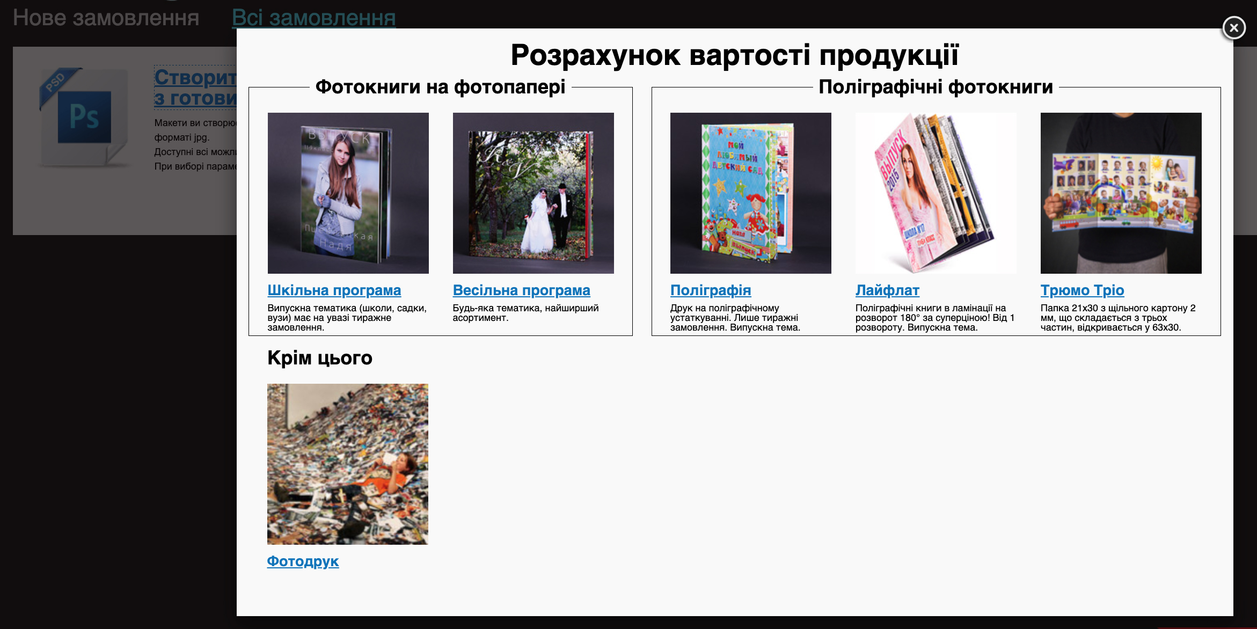Switch to Нове замовлення tab

tap(106, 18)
